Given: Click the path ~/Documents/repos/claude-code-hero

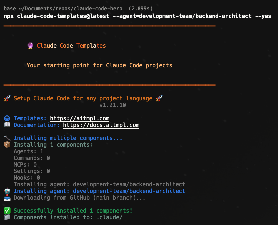Looking at the screenshot, I should point(70,9).
